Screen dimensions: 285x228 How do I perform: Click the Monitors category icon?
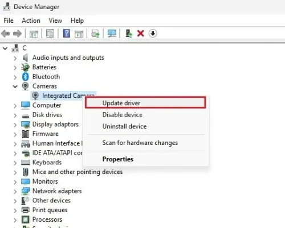coord(25,181)
